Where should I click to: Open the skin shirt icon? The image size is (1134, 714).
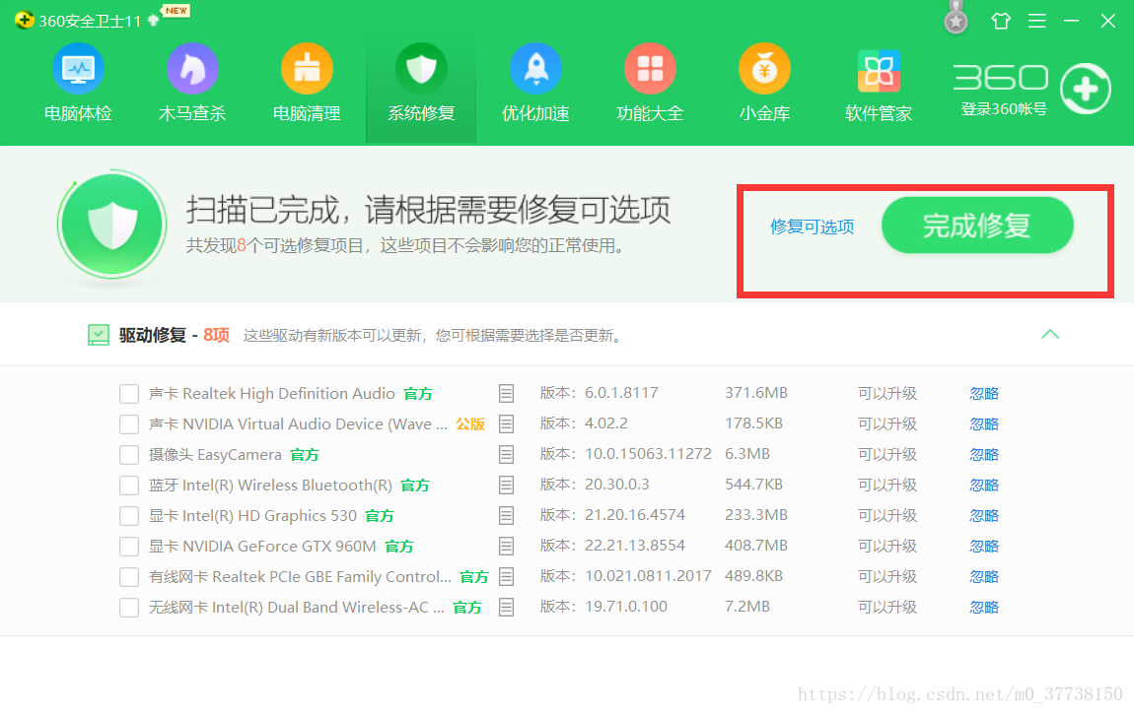[1001, 21]
